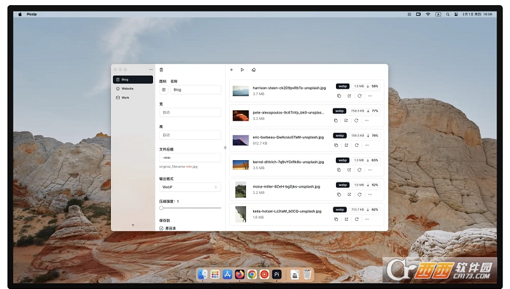
Task: Recompress icon for eric-barbeau image
Action: point(356,145)
